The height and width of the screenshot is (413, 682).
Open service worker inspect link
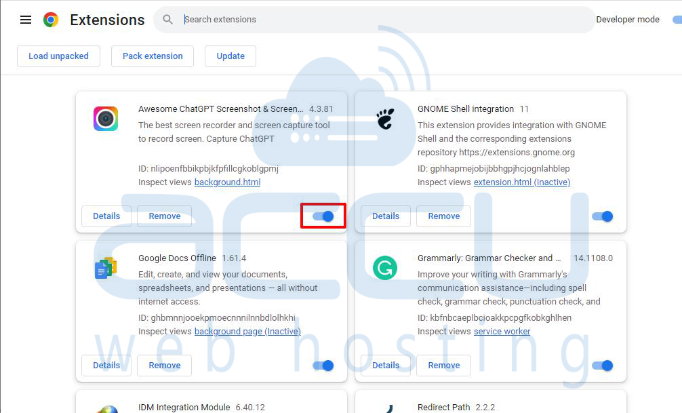502,332
